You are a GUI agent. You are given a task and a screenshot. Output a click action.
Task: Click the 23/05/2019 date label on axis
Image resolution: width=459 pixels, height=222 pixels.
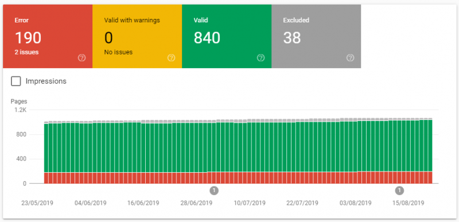[37, 202]
